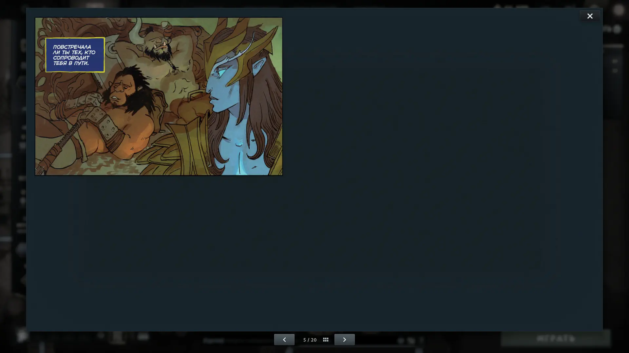The image size is (629, 353).
Task: Advance to the next comic page
Action: (344, 340)
